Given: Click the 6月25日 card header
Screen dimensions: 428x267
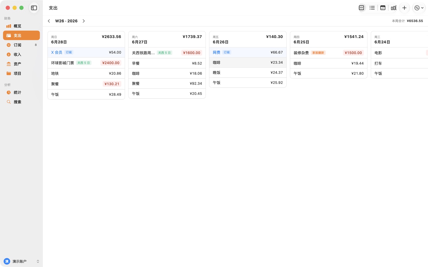Looking at the screenshot, I should (x=328, y=39).
